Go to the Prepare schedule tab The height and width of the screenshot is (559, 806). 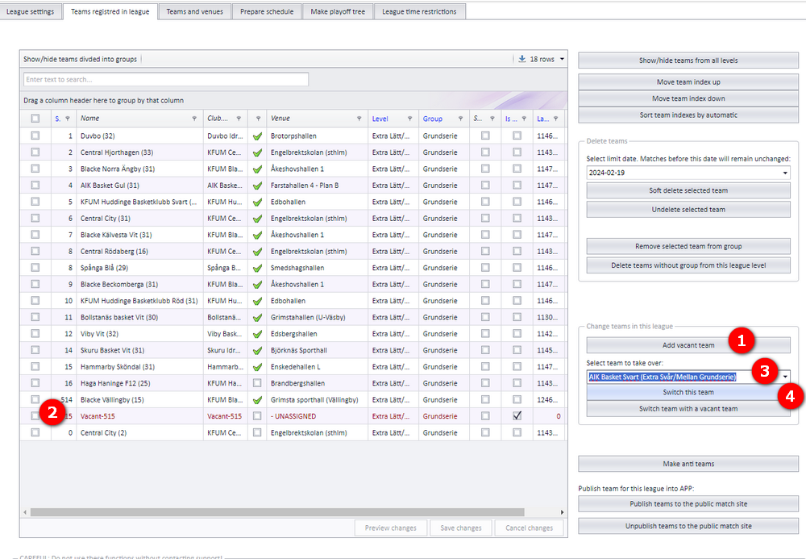267,11
